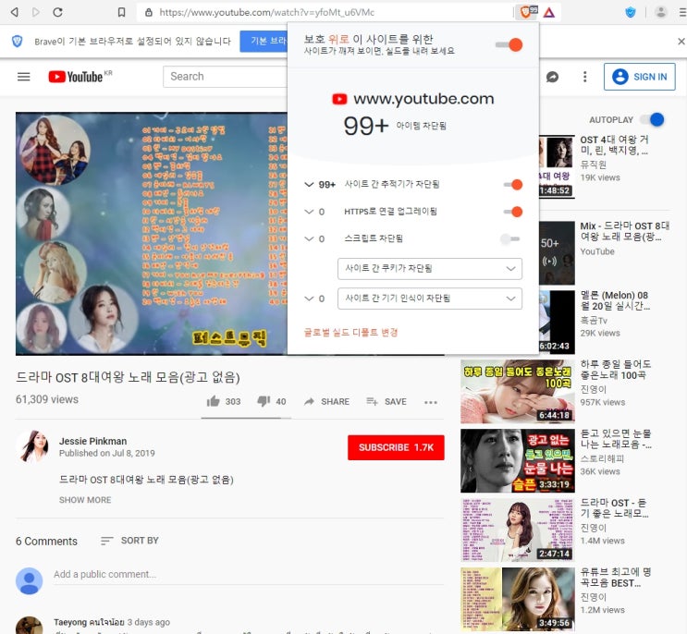Click the global shield defaults link
Viewport: 687px width, 634px height.
[351, 333]
